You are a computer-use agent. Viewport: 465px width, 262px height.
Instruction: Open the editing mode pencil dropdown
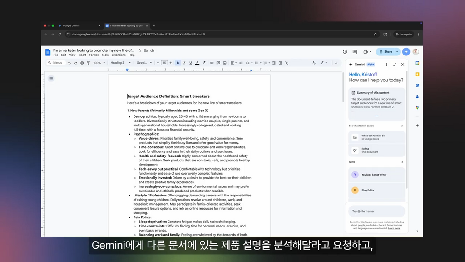point(323,63)
